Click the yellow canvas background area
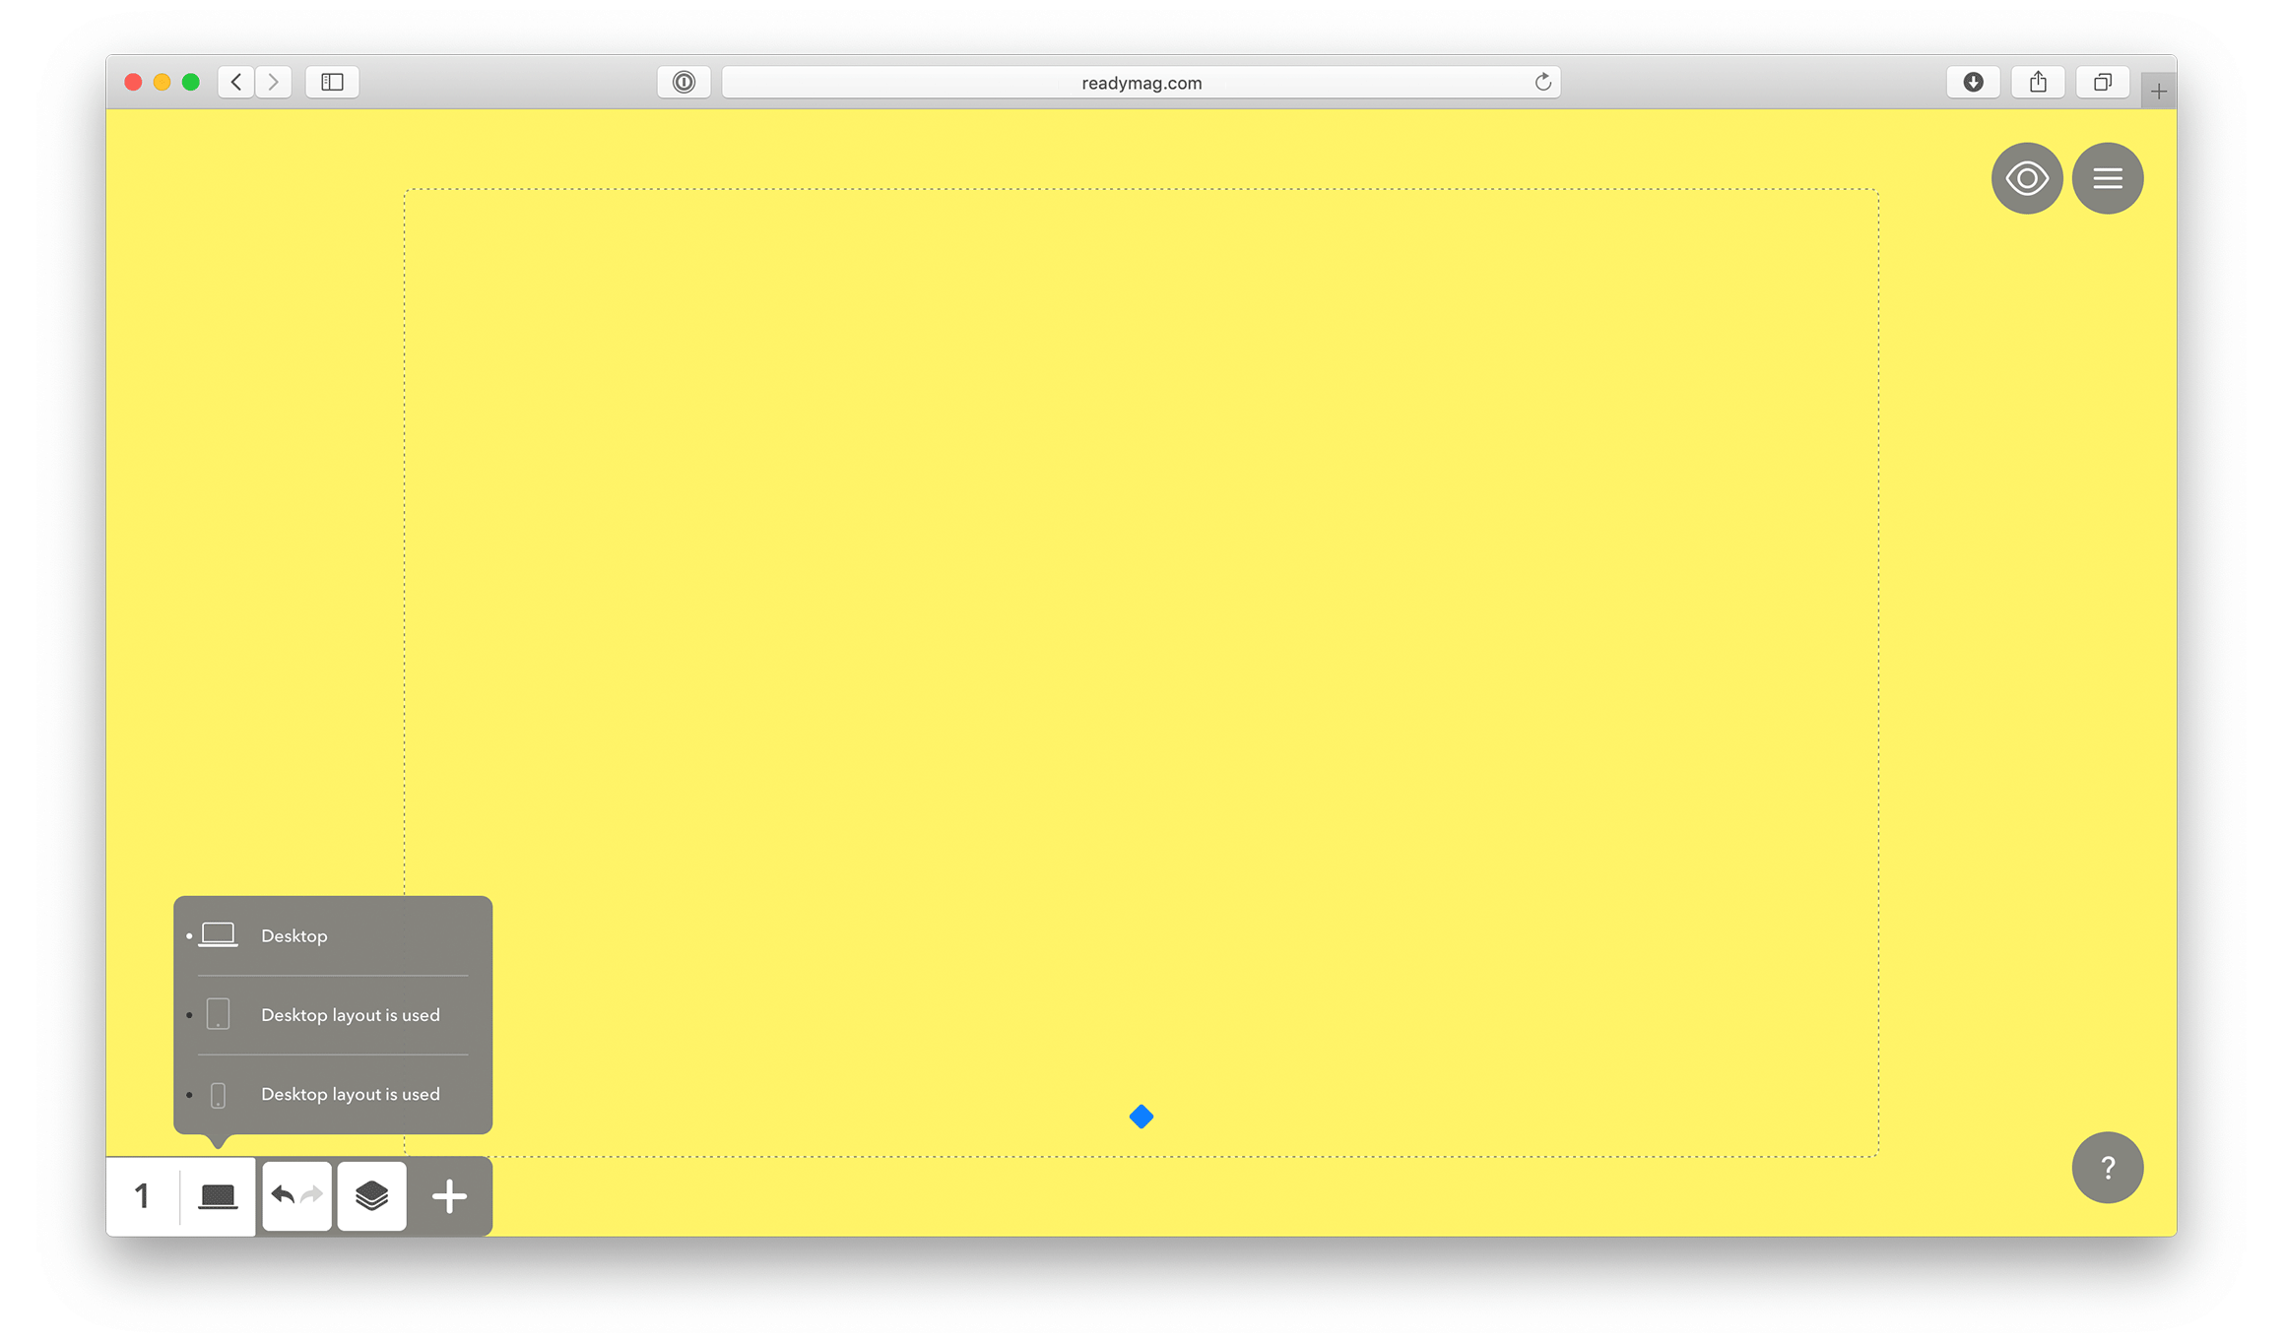This screenshot has height=1343, width=2283. (1141, 640)
